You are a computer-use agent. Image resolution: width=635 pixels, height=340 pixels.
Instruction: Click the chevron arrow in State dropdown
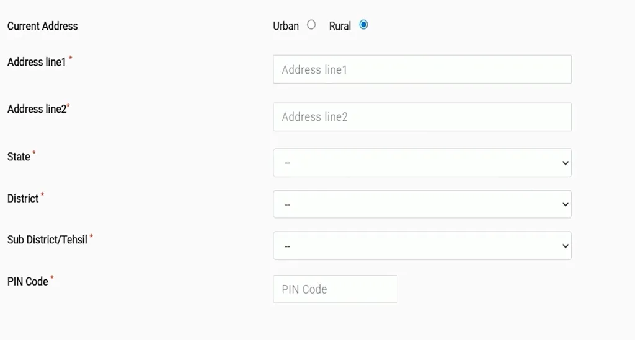566,163
